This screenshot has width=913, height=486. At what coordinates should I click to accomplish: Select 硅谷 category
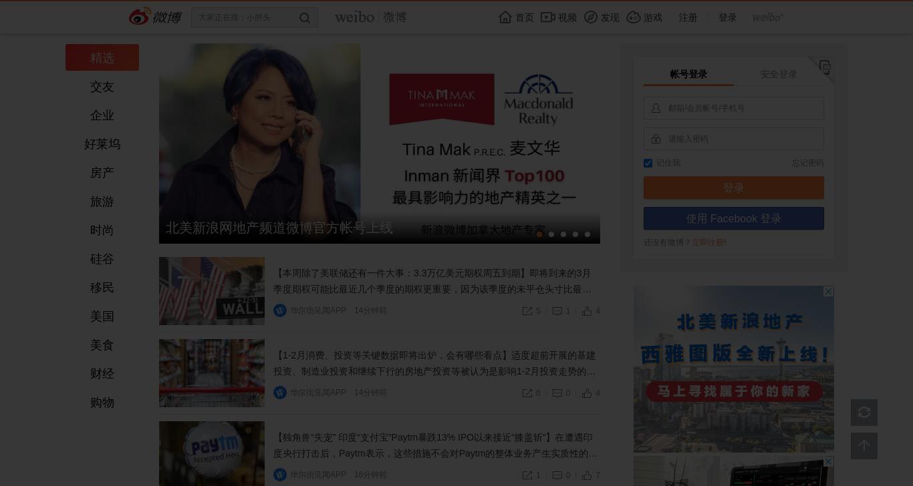click(x=102, y=259)
